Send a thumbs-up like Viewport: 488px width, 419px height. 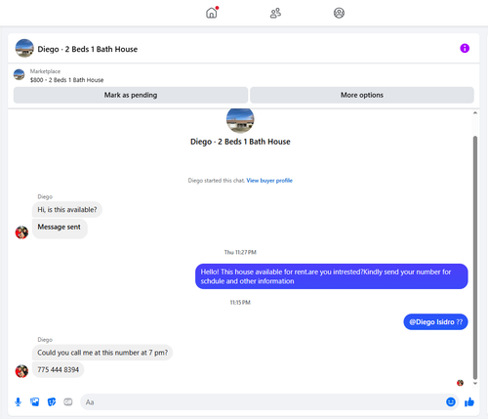469,402
